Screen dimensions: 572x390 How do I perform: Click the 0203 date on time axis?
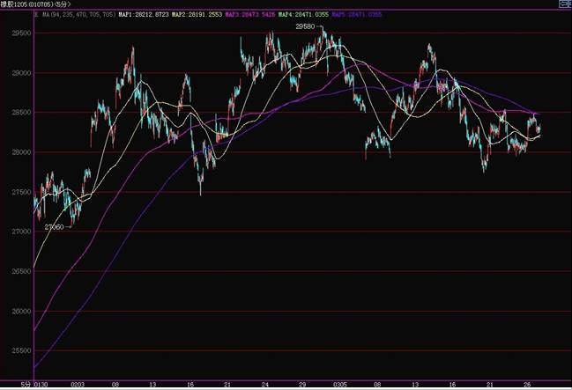tap(78, 385)
